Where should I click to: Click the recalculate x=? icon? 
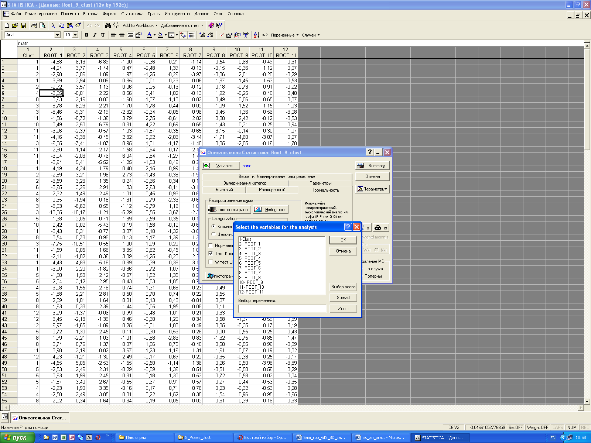pyautogui.click(x=265, y=35)
